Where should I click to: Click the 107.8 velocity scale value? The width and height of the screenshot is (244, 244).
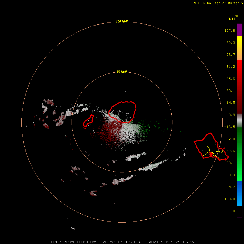pyautogui.click(x=230, y=30)
